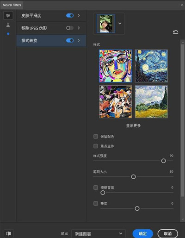Check the 保留配色 checkbox
Viewport: 185px width, 238px height.
pyautogui.click(x=96, y=137)
